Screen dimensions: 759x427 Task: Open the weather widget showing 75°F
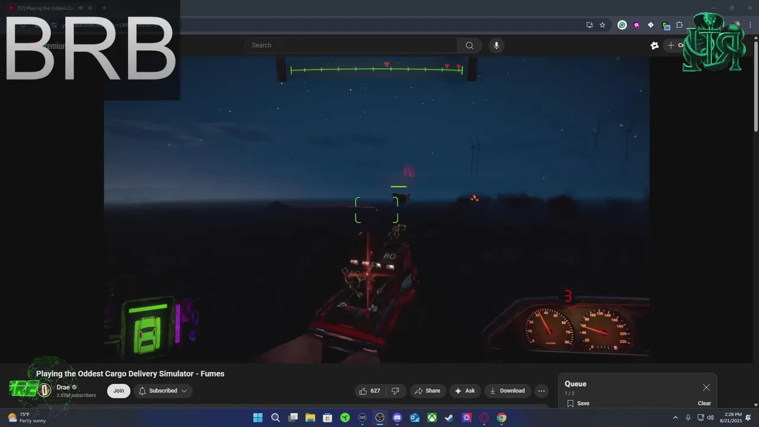[27, 418]
